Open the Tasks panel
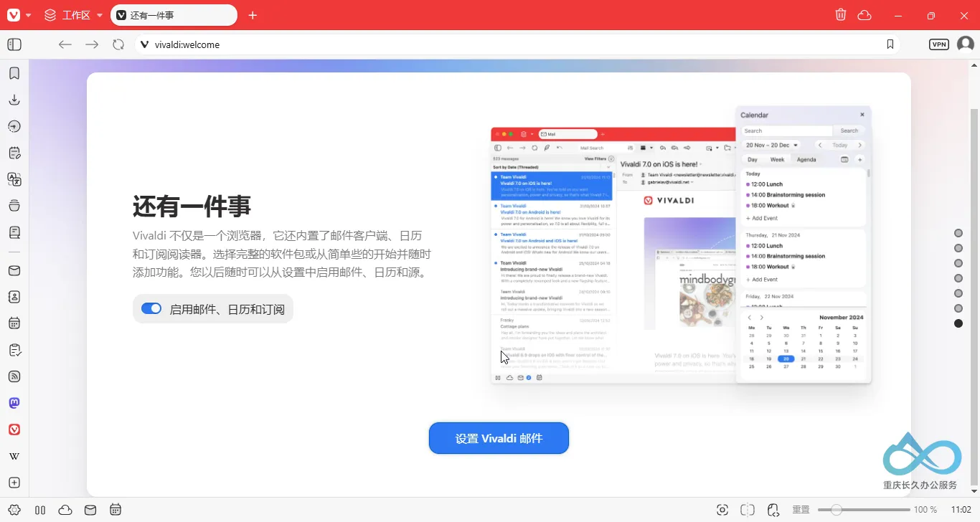Viewport: 980px width, 522px height. (x=14, y=350)
